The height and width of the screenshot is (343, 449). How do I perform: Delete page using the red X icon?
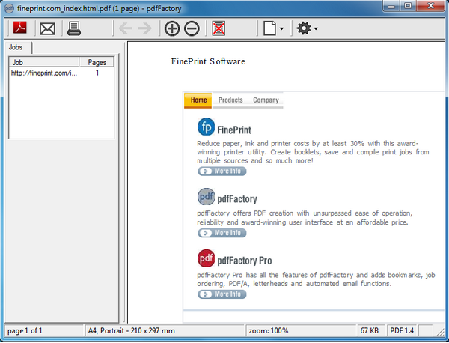click(219, 28)
